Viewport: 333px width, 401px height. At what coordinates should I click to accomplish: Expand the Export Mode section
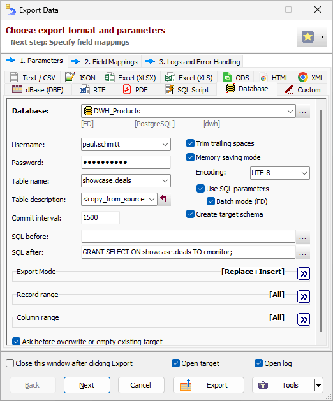[x=304, y=273]
